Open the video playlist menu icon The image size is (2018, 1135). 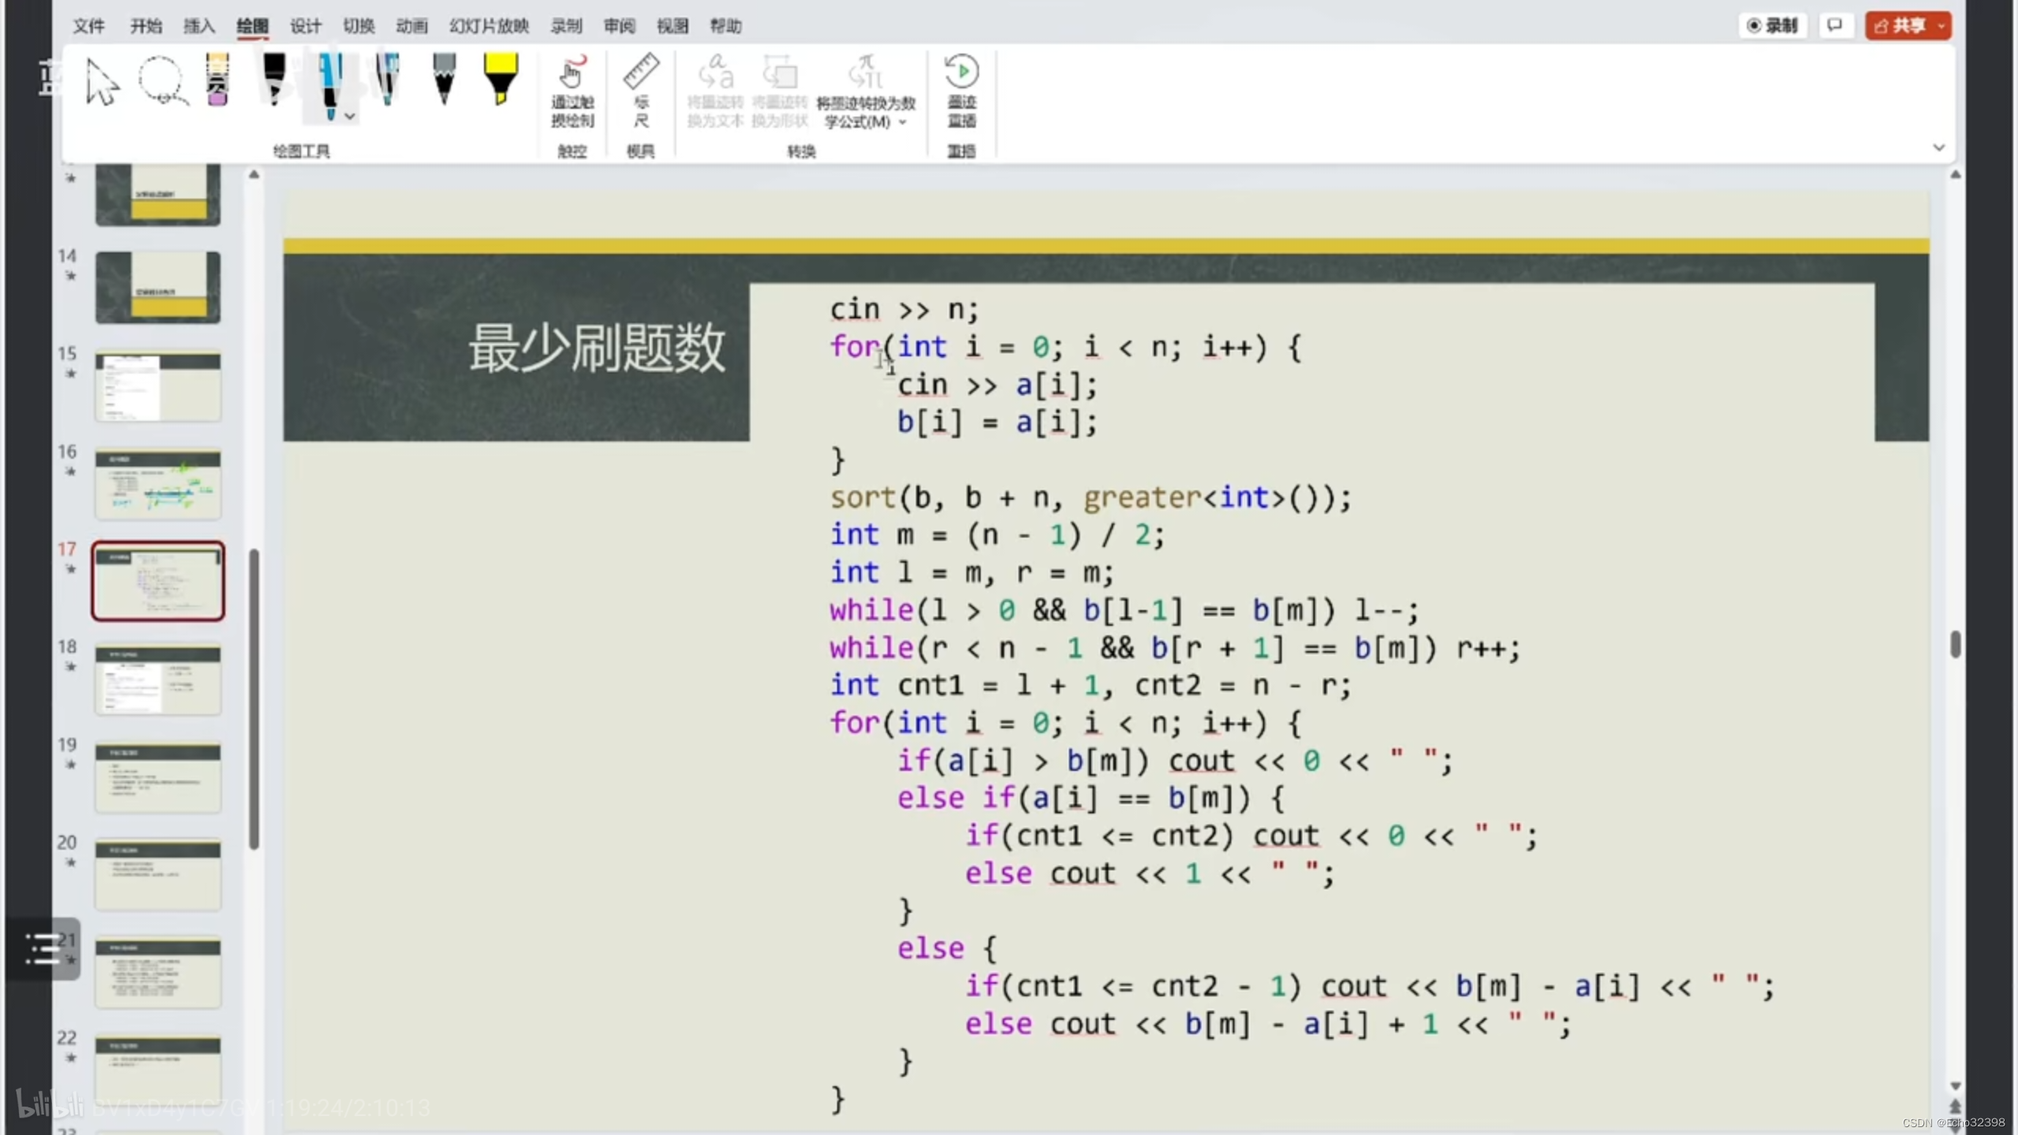tap(43, 948)
